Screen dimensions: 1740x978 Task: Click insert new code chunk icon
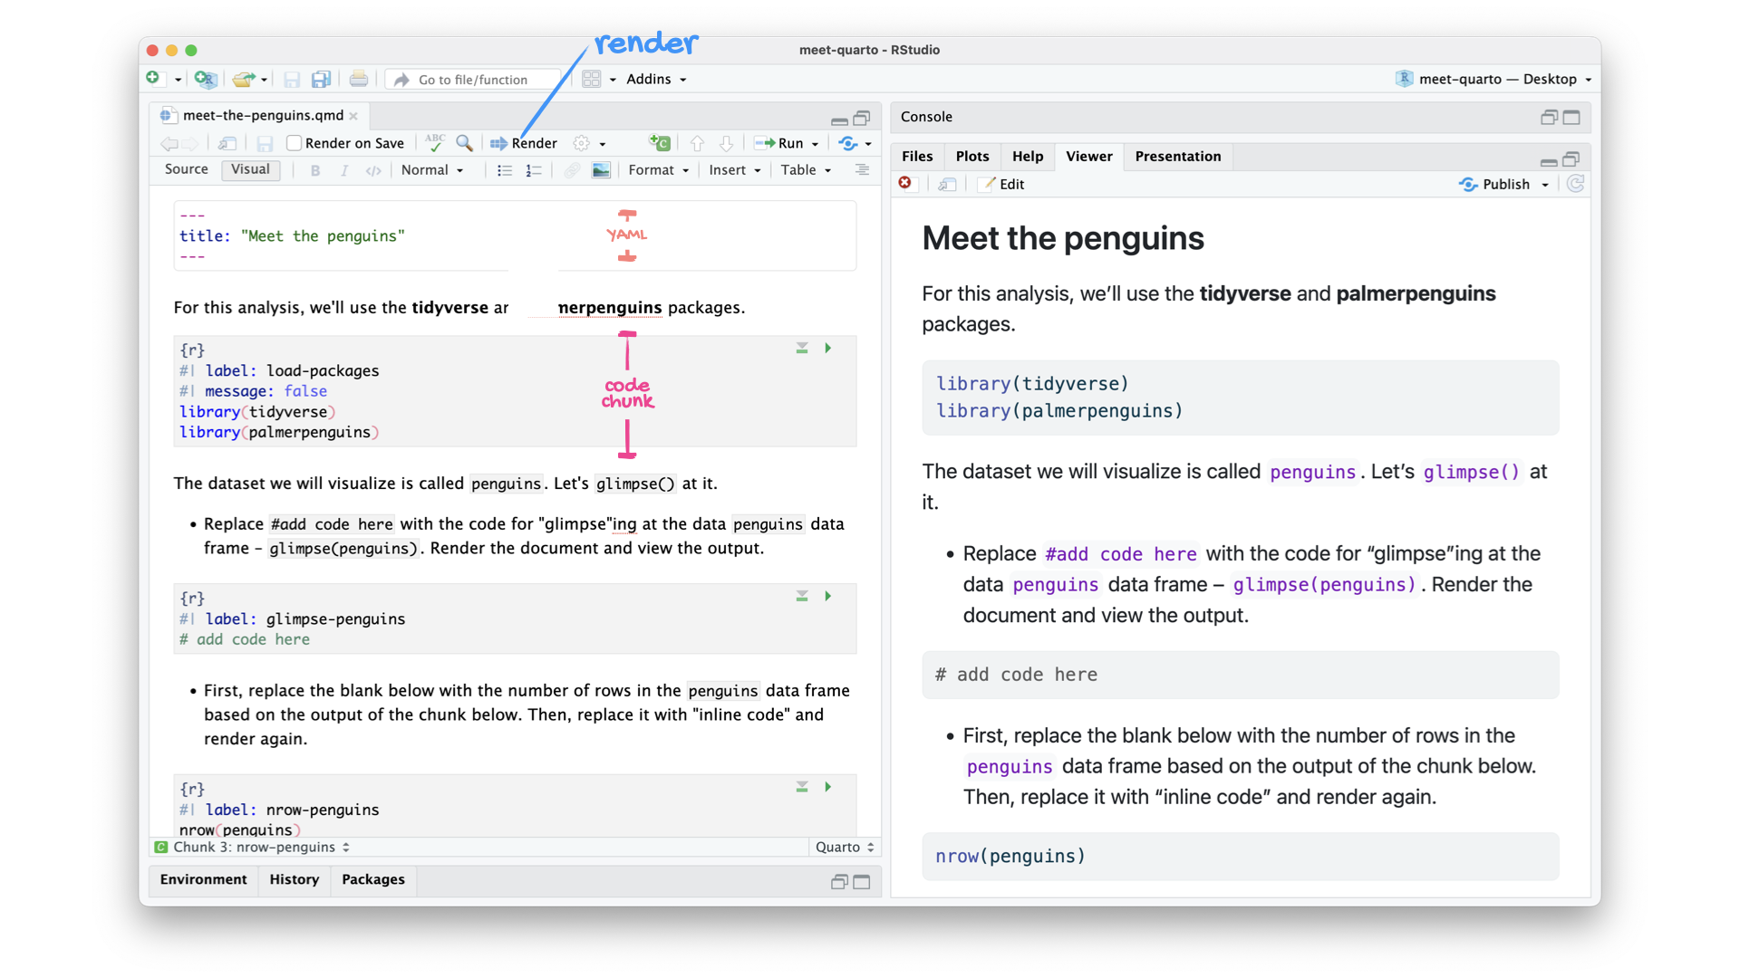[660, 143]
